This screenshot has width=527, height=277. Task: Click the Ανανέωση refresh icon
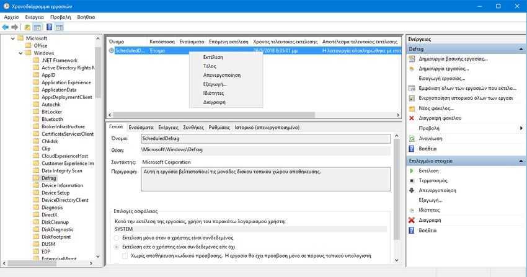(412, 138)
